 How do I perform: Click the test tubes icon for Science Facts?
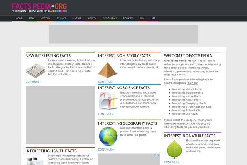[x=108, y=101]
